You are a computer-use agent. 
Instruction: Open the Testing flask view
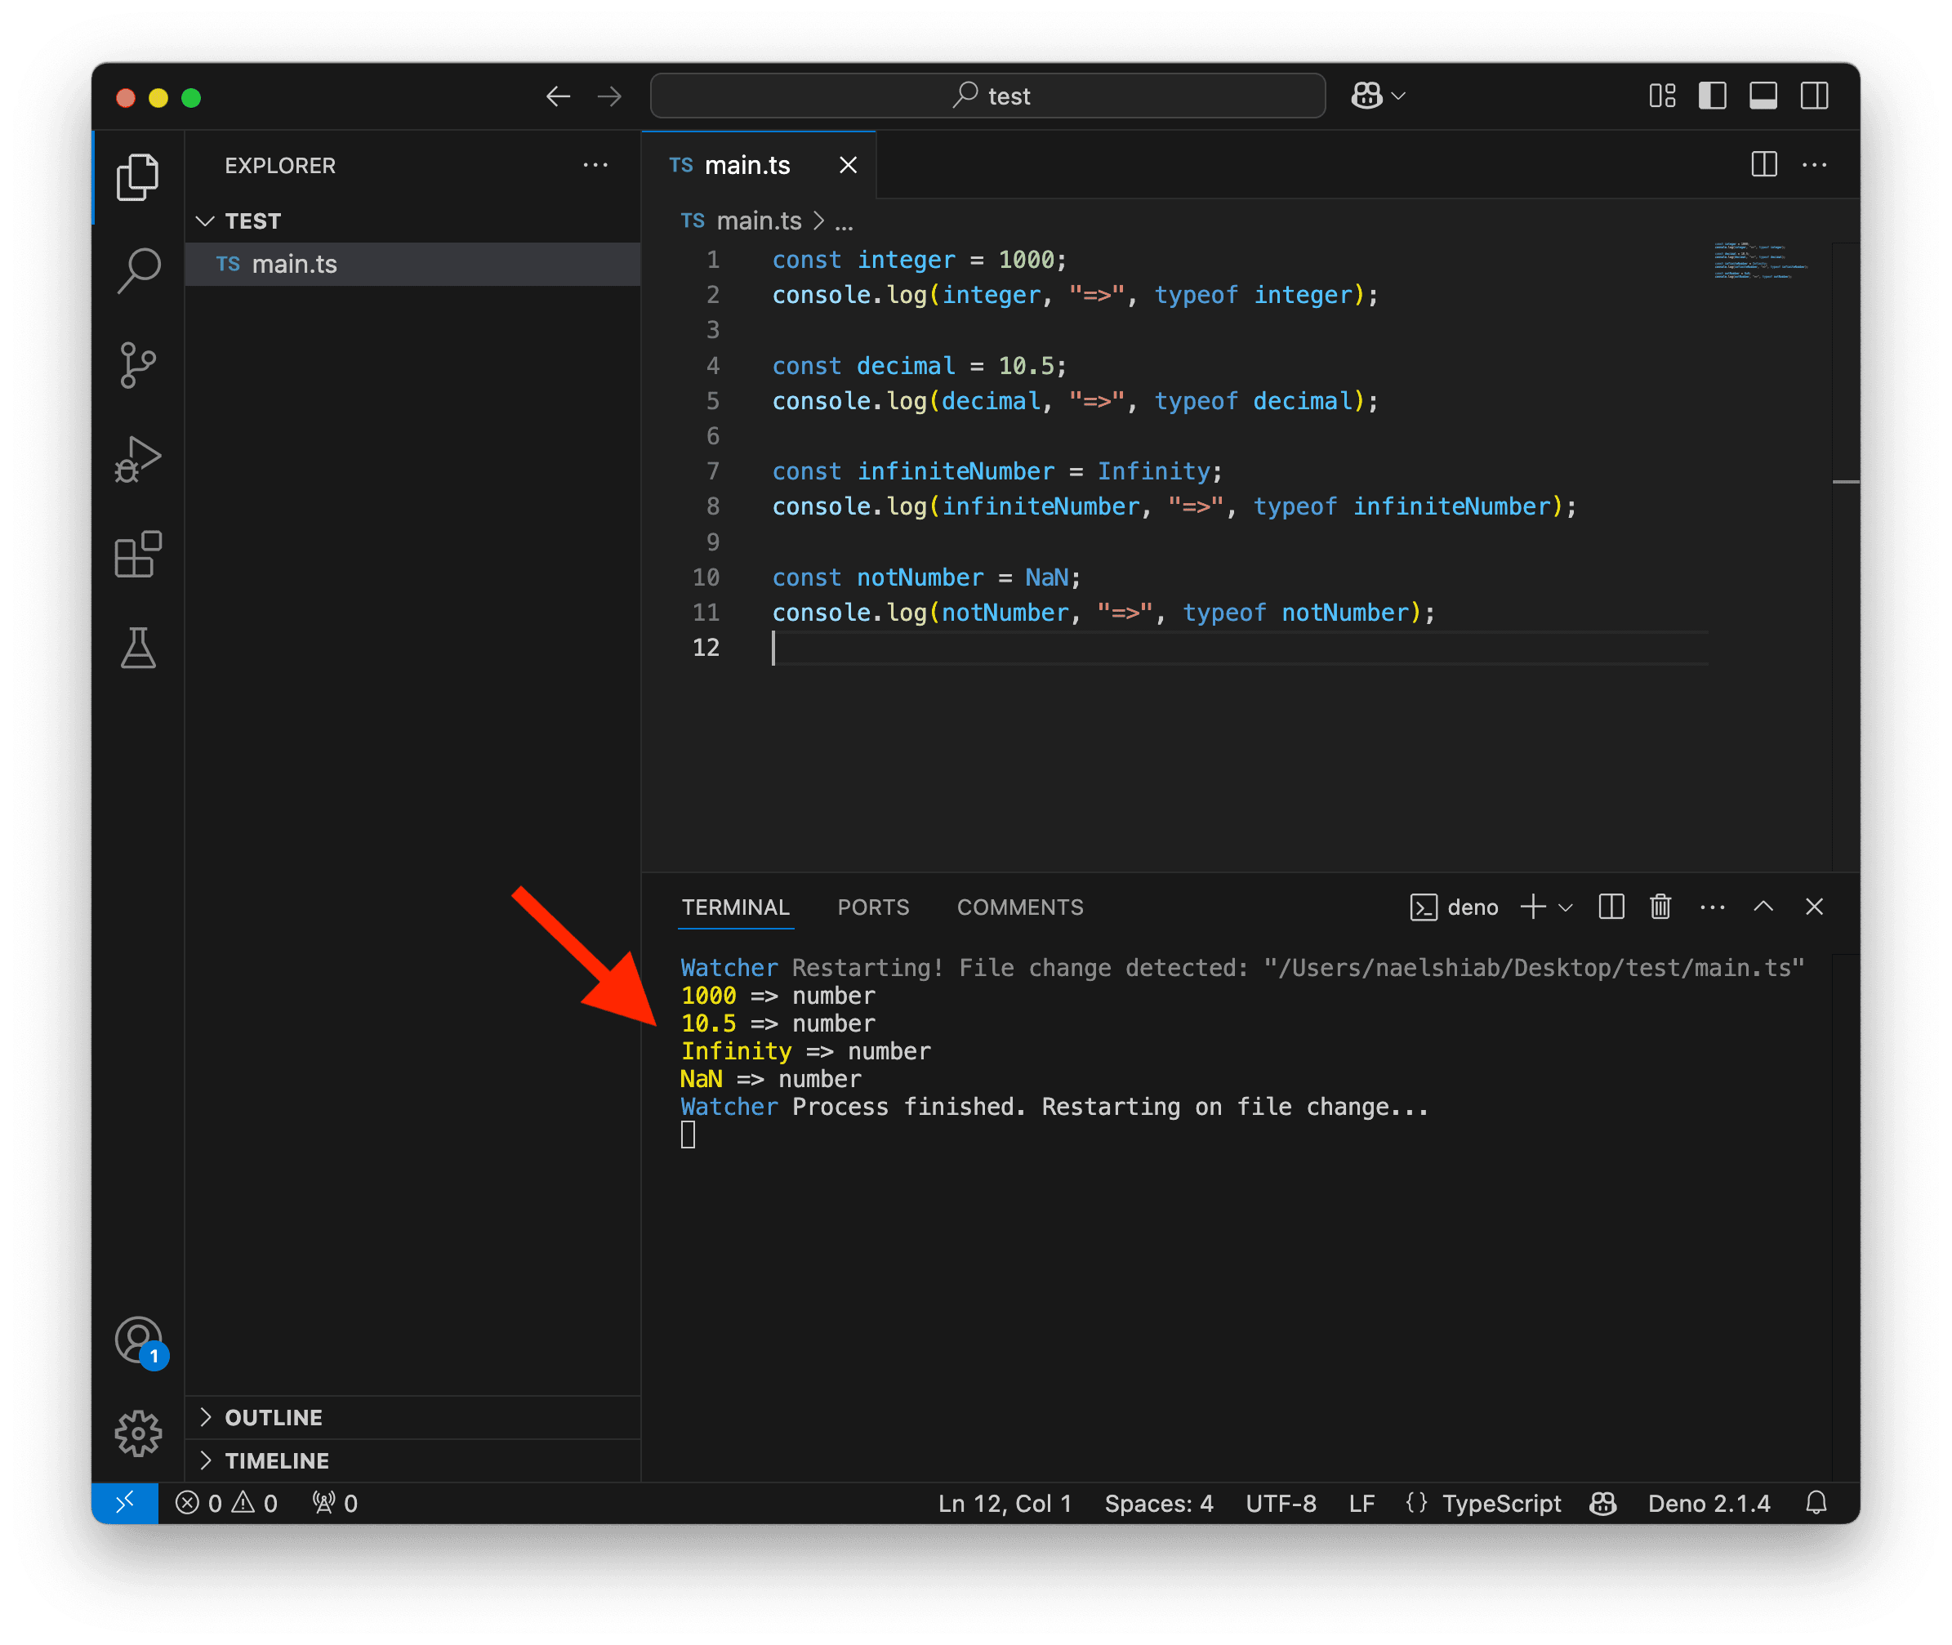coord(138,648)
